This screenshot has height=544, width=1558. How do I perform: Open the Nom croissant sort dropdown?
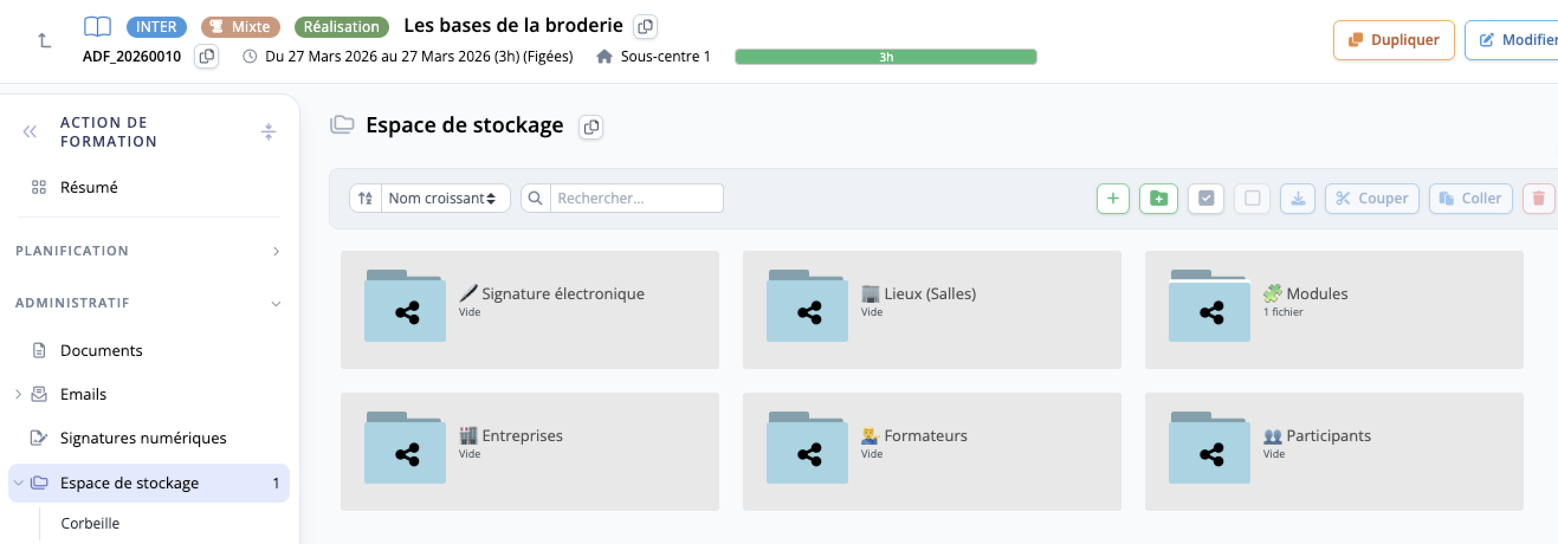point(445,198)
